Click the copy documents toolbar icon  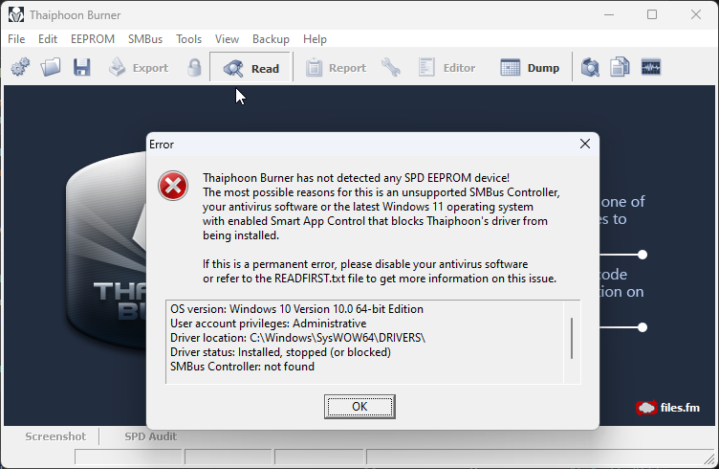(x=620, y=67)
